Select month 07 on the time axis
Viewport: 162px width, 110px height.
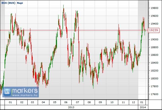tap(77, 102)
